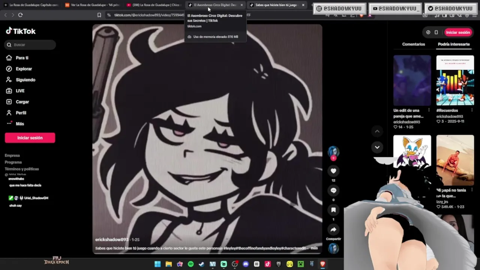Open the Windows Start menu
The image size is (480, 270).
[157, 264]
